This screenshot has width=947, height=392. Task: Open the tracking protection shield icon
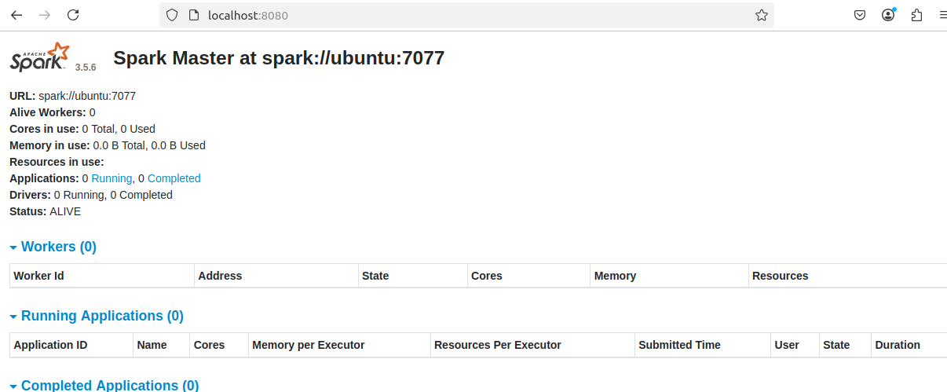tap(172, 15)
